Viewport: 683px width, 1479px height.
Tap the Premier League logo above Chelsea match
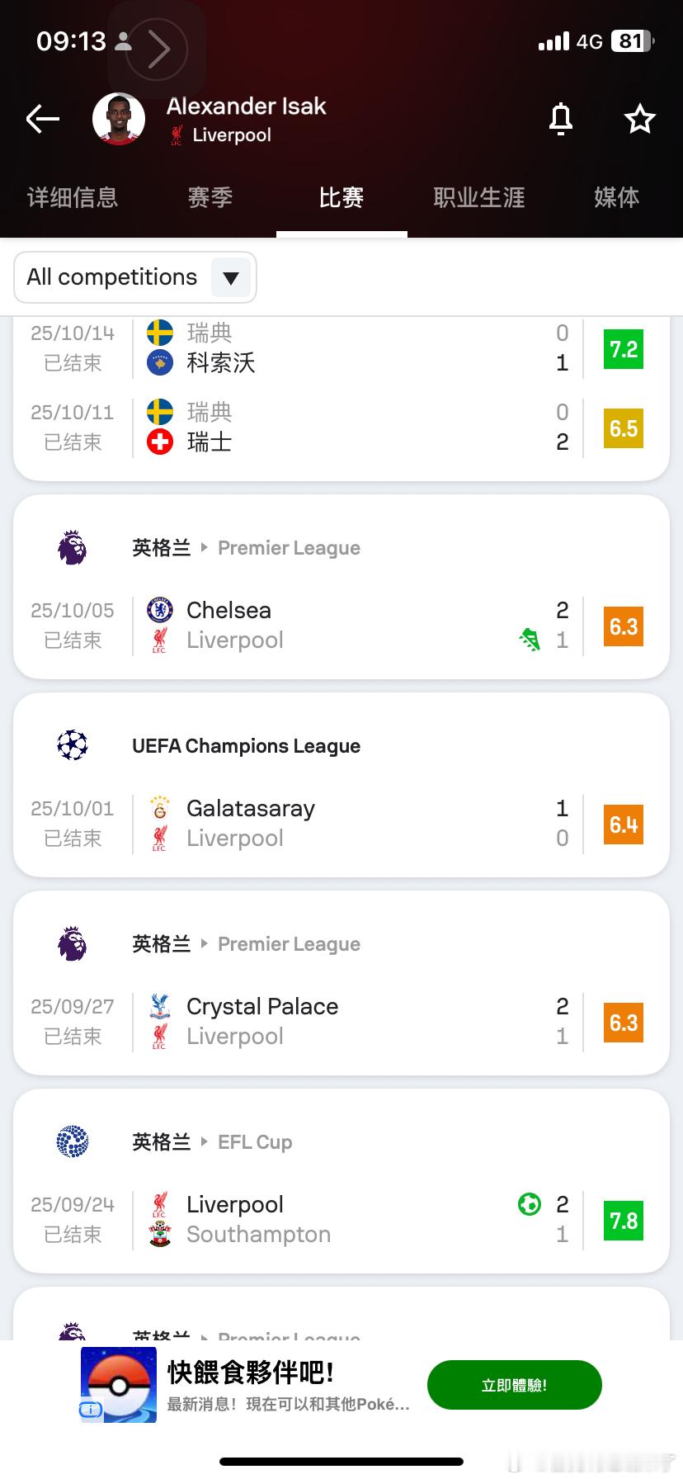(x=73, y=548)
